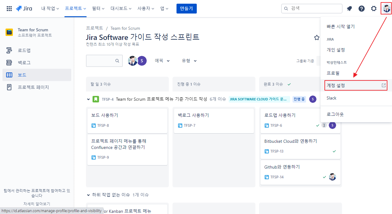
Task: Open the help question mark icon
Action: pos(362,9)
